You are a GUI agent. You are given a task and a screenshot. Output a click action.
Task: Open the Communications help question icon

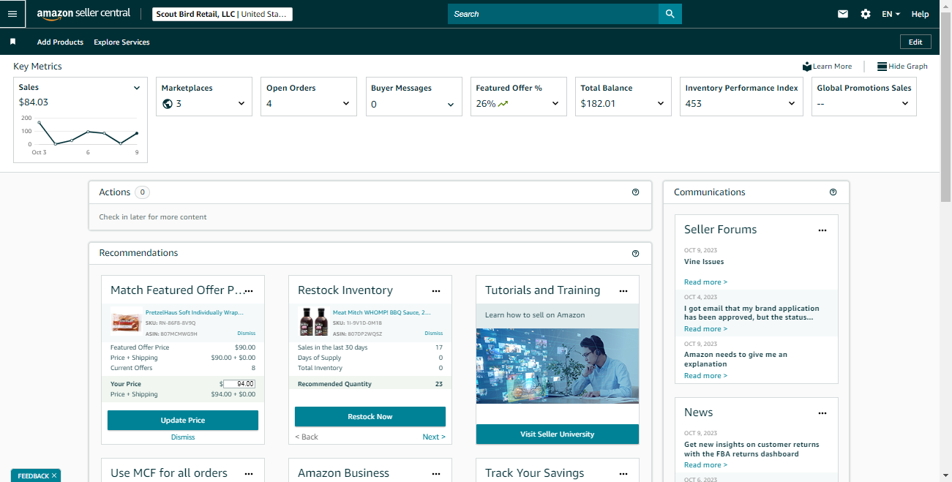(833, 192)
